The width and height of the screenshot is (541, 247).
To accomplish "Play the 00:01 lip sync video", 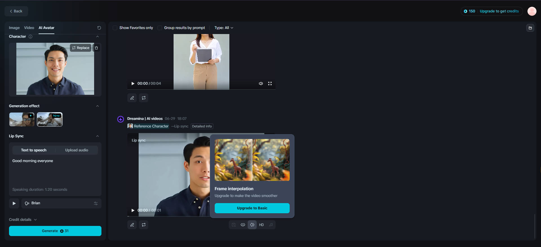I will [x=133, y=210].
